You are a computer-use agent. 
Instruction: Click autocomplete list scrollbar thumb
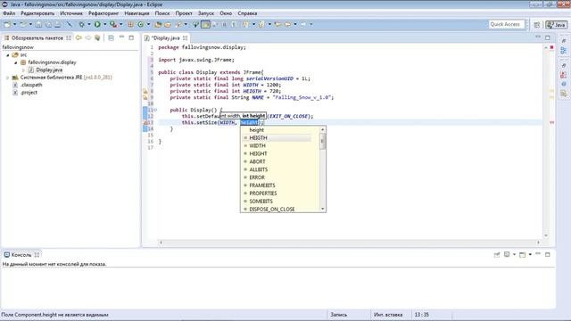(x=322, y=141)
